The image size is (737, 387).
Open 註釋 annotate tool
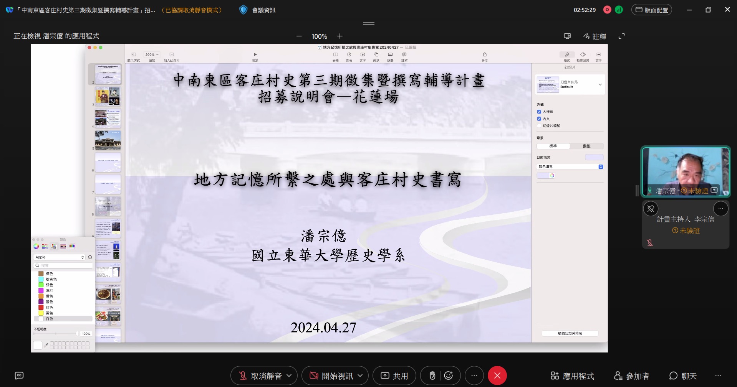point(595,36)
